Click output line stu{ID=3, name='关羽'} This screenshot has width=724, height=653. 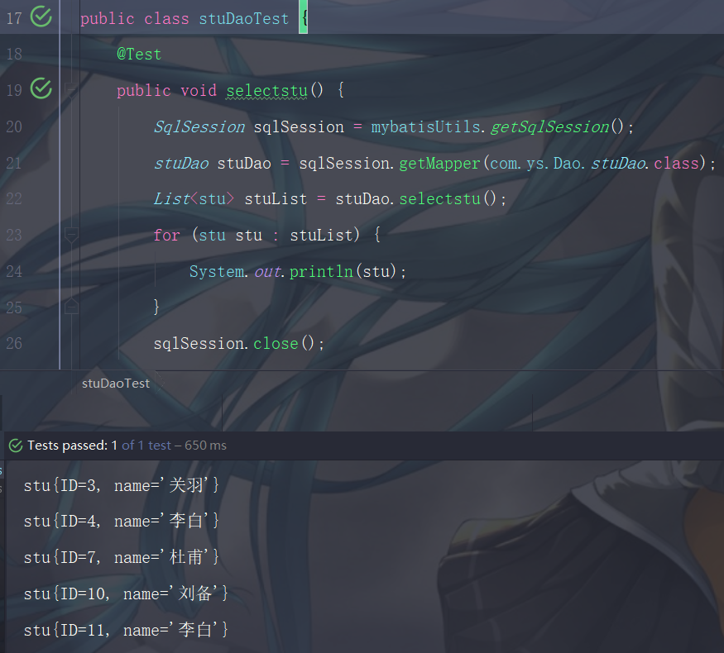click(x=122, y=485)
